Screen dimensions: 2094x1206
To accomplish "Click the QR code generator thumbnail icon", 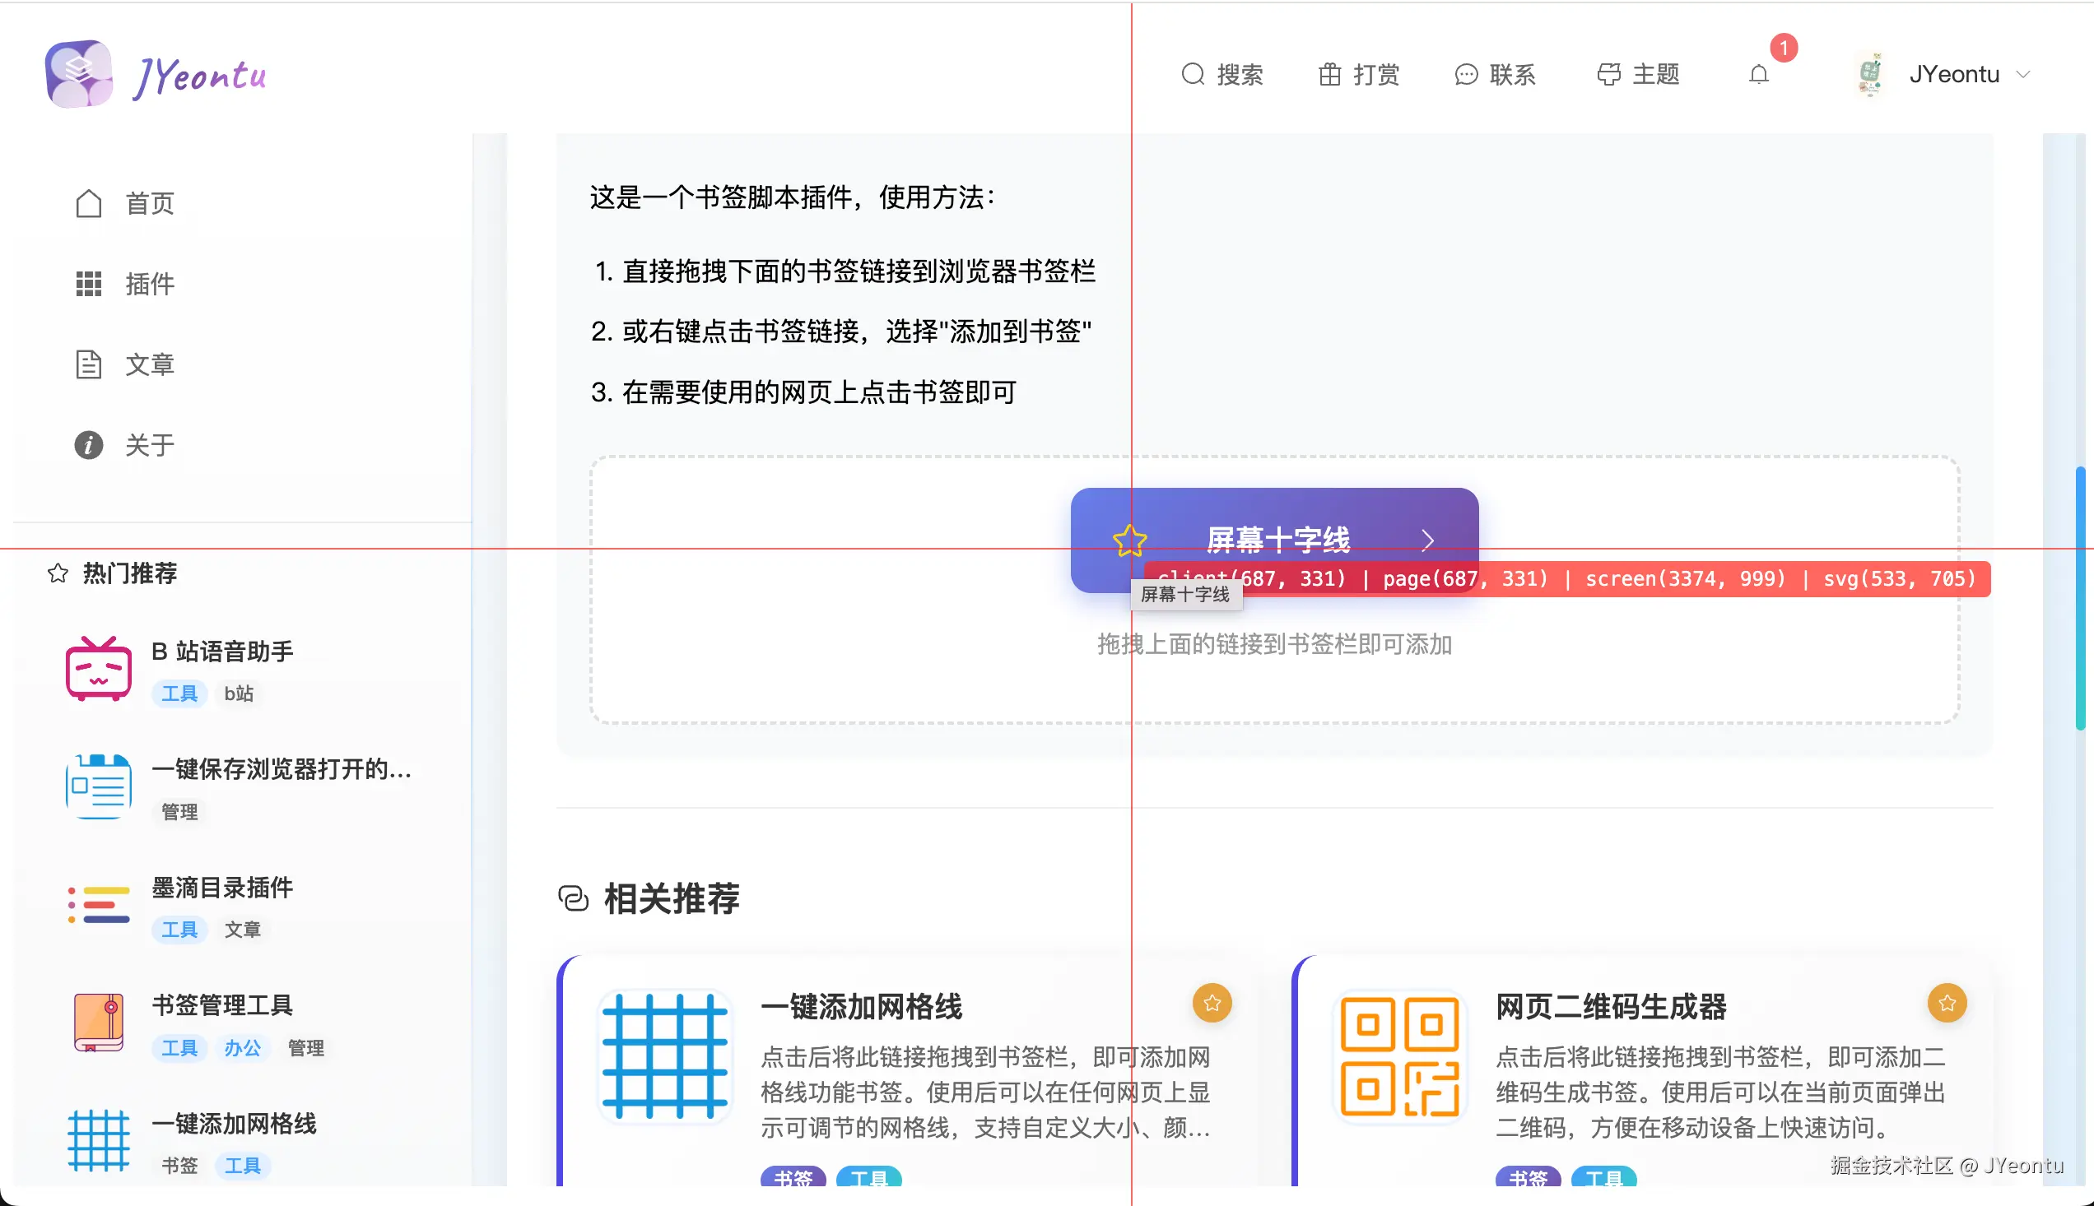I will 1398,1057.
